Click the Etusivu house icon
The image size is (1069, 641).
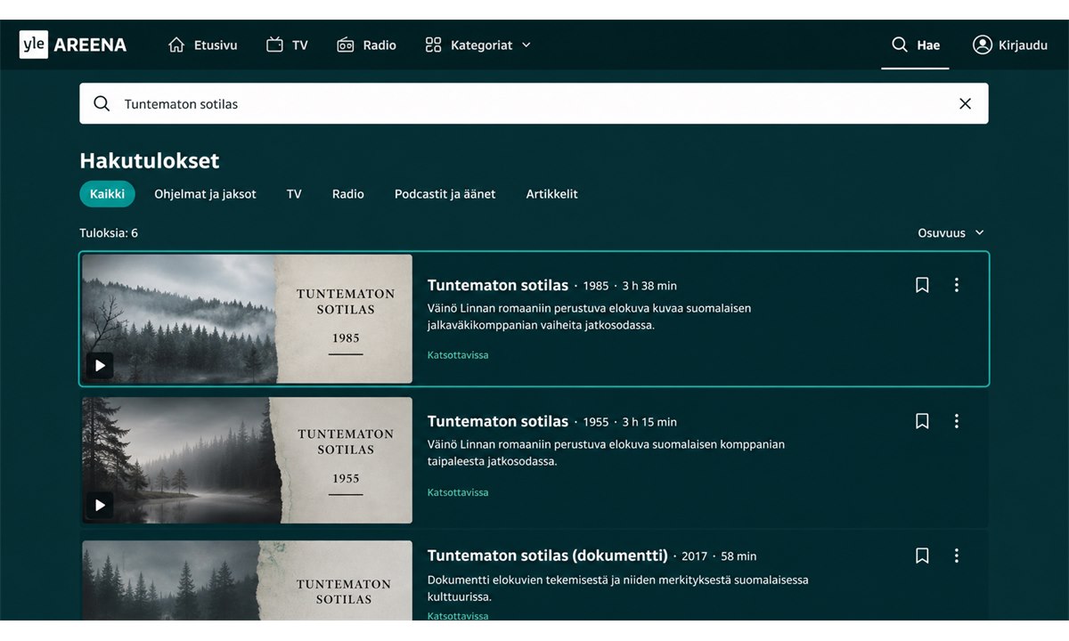[x=176, y=45]
